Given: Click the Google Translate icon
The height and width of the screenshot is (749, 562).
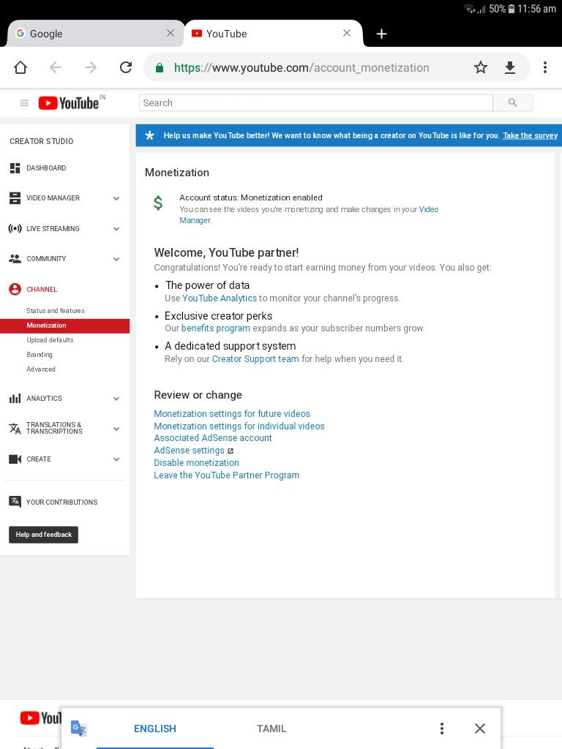Looking at the screenshot, I should tap(79, 728).
